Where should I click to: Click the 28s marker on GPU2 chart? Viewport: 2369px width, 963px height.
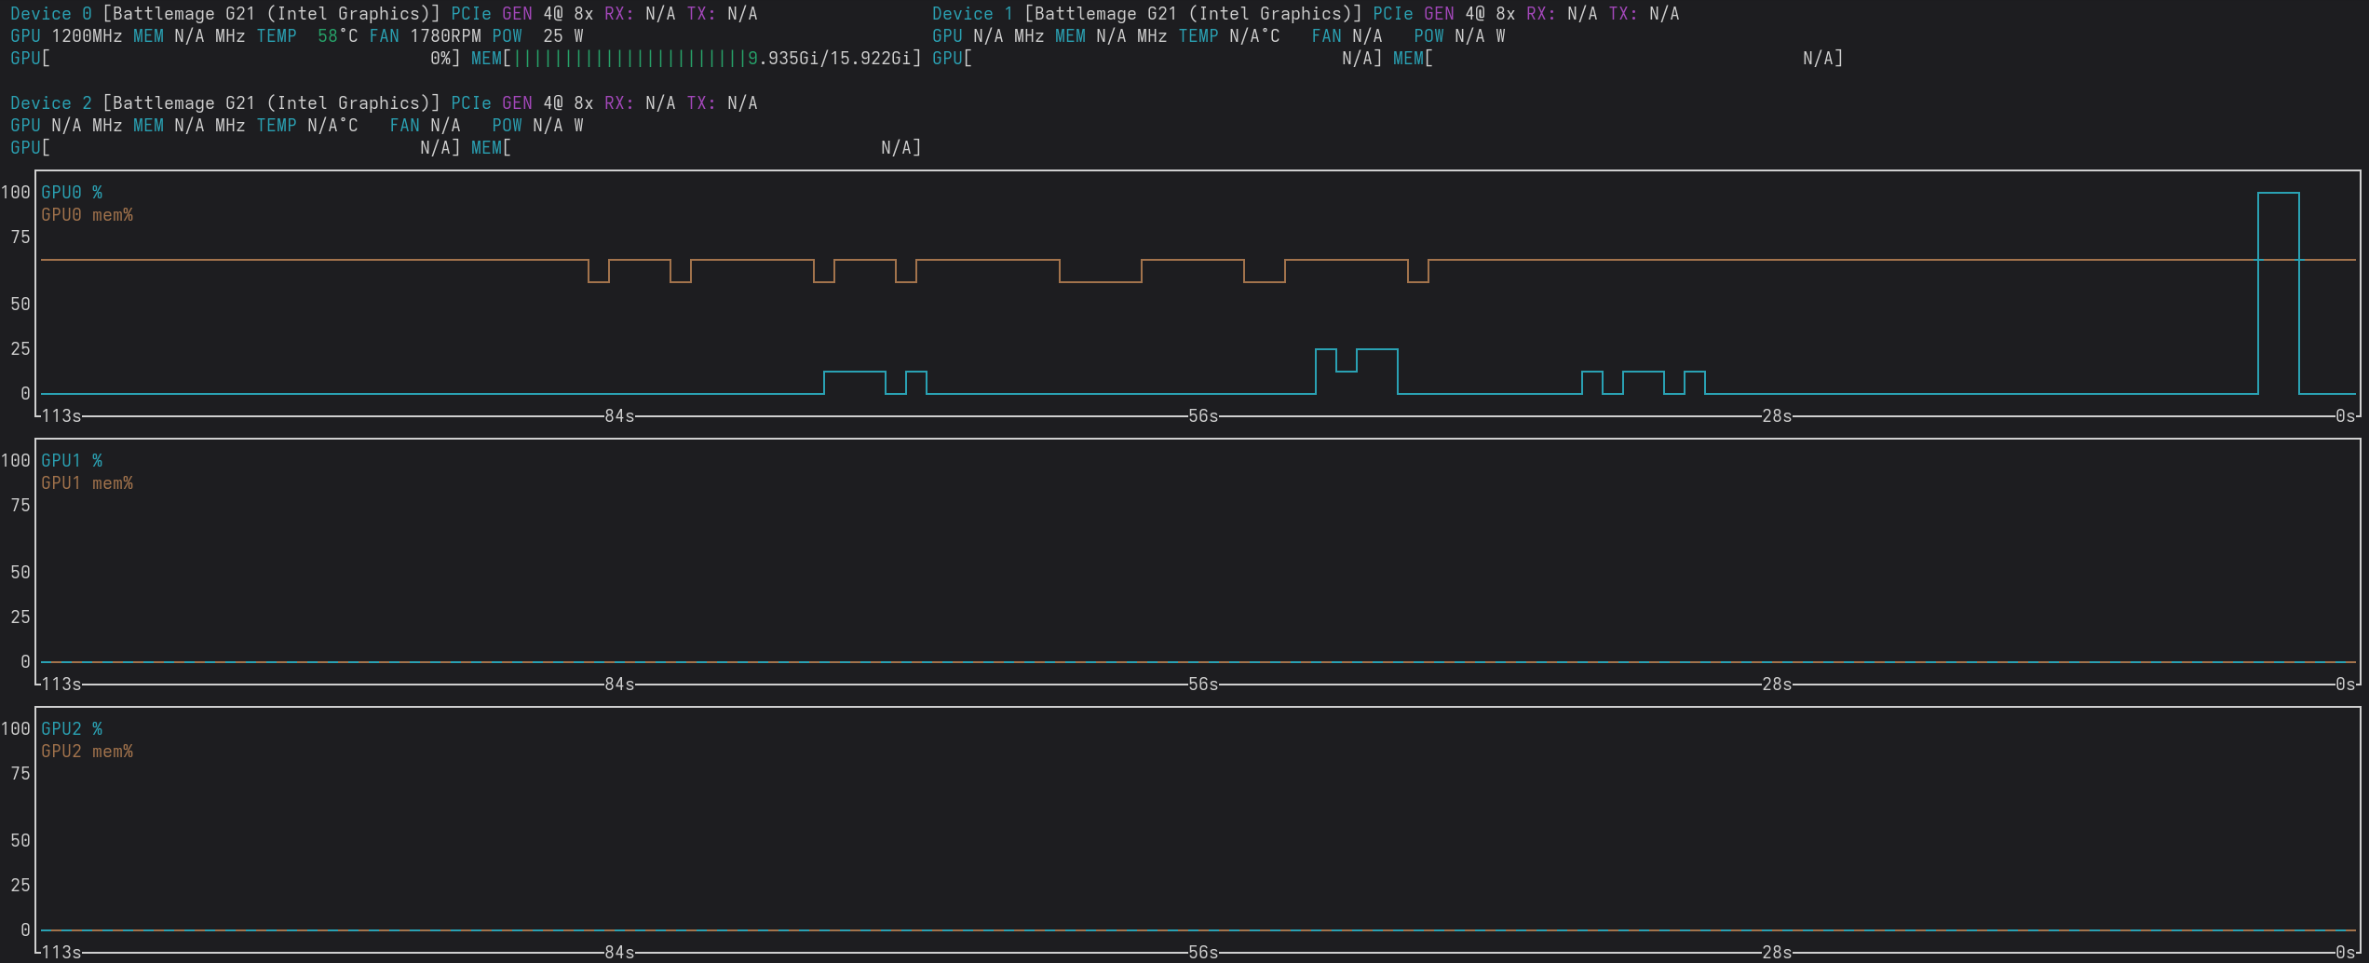pyautogui.click(x=1777, y=953)
